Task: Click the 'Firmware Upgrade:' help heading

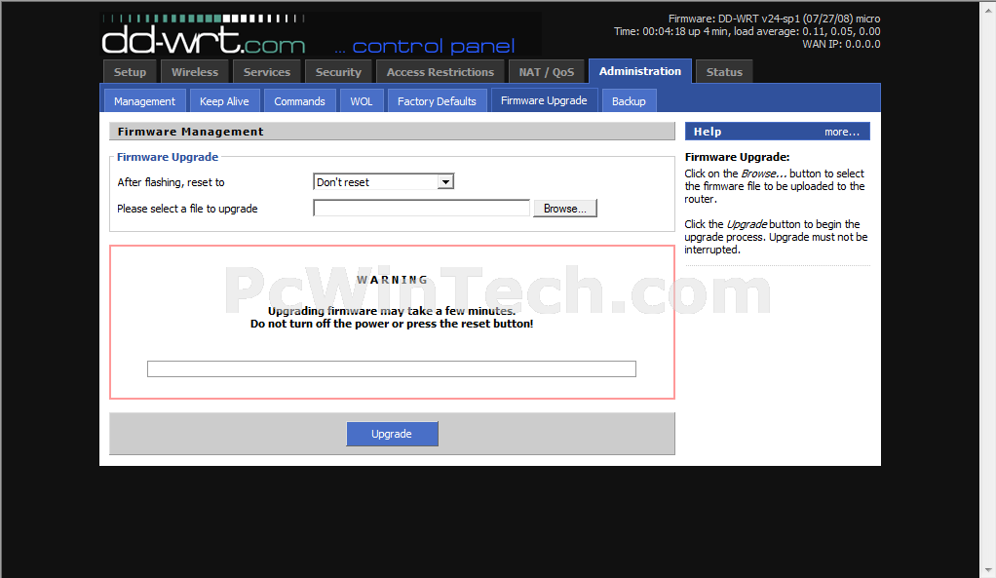Action: click(737, 157)
